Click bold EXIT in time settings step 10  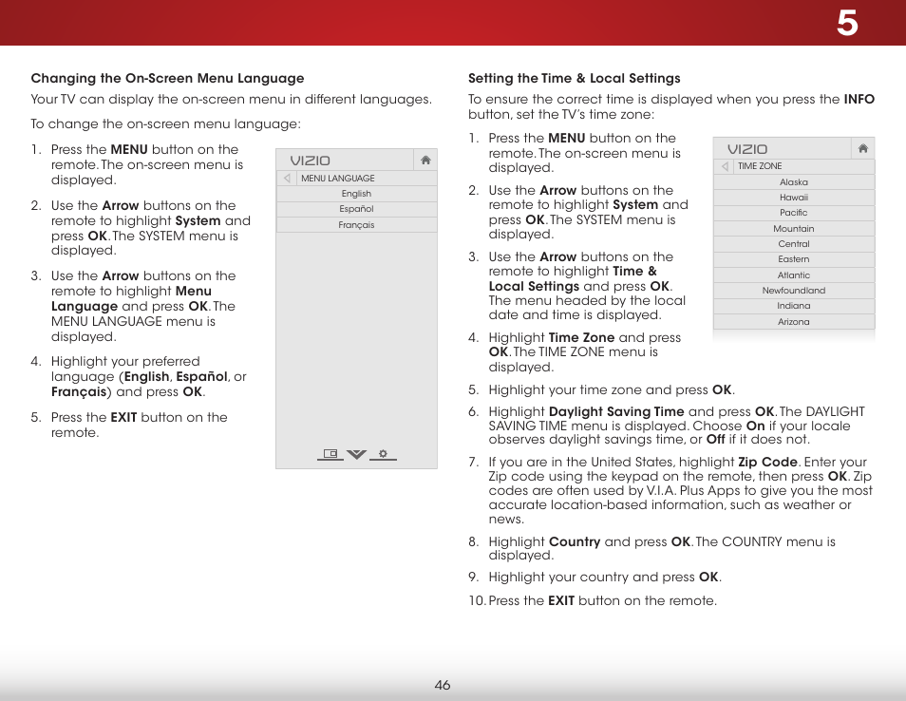[x=561, y=601]
